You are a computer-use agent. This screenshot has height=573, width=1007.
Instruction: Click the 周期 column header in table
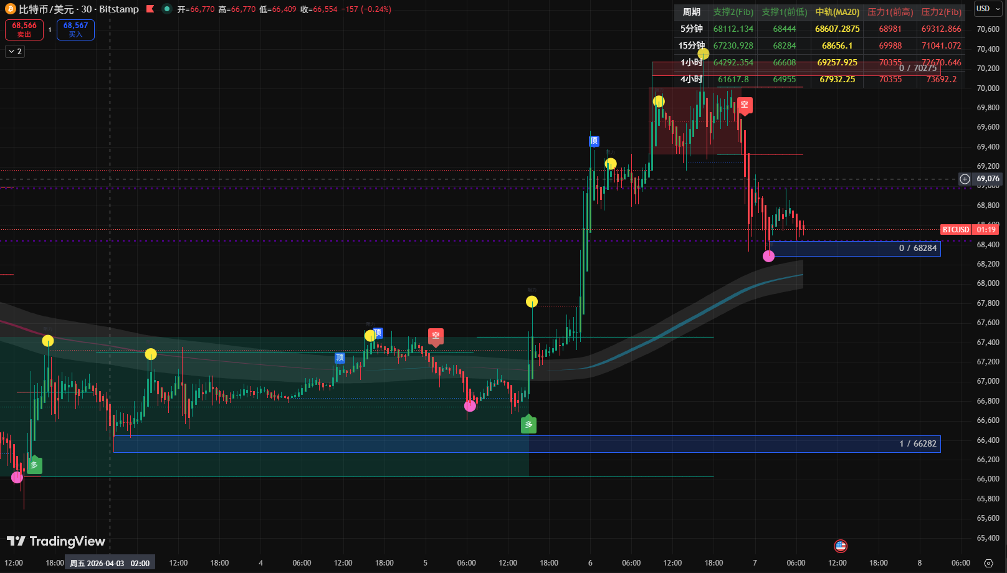coord(691,12)
